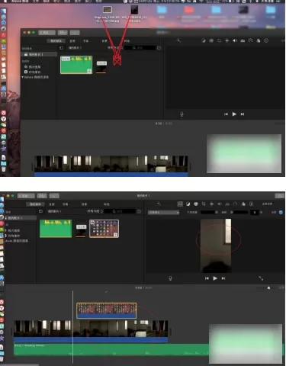Adjust overlay opacity slider in lower viewer

pyautogui.click(x=210, y=212)
